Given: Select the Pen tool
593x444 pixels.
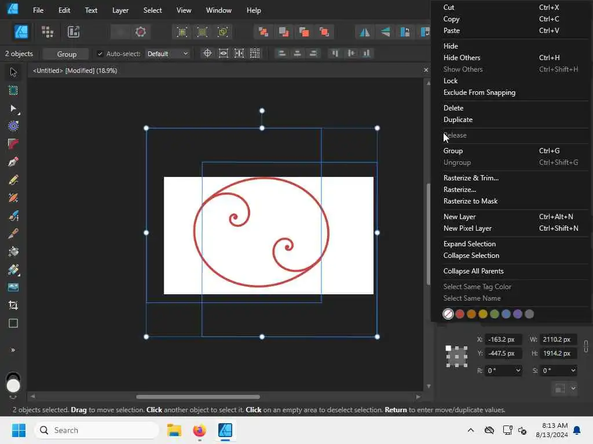Looking at the screenshot, I should pyautogui.click(x=13, y=162).
